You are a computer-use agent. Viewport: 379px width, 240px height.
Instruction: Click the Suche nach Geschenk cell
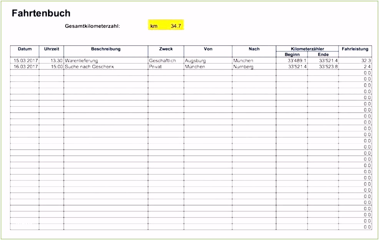pyautogui.click(x=106, y=67)
